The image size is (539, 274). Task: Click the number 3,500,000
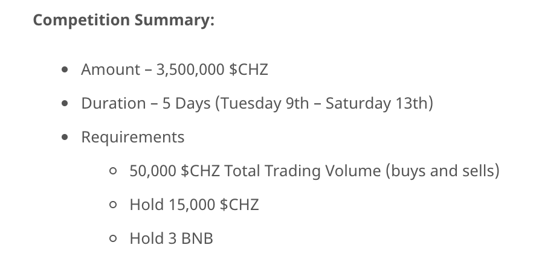(x=190, y=69)
